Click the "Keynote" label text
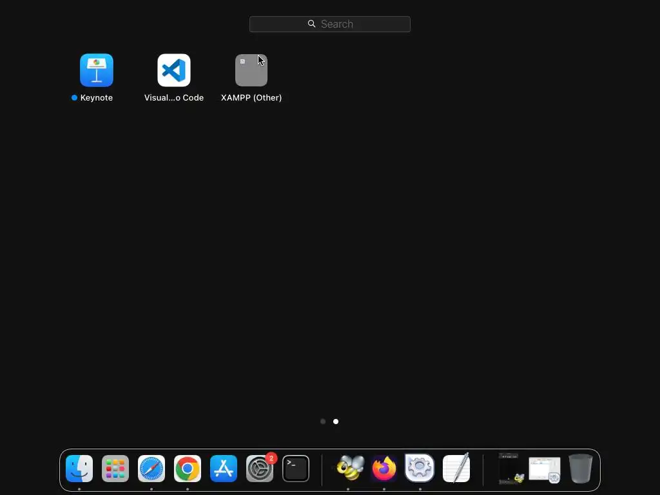Image resolution: width=660 pixels, height=495 pixels. [x=97, y=98]
